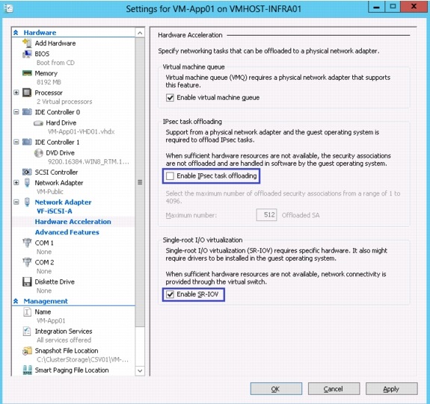Click the DVD Drive disc icon
This screenshot has width=430, height=404.
(38, 153)
